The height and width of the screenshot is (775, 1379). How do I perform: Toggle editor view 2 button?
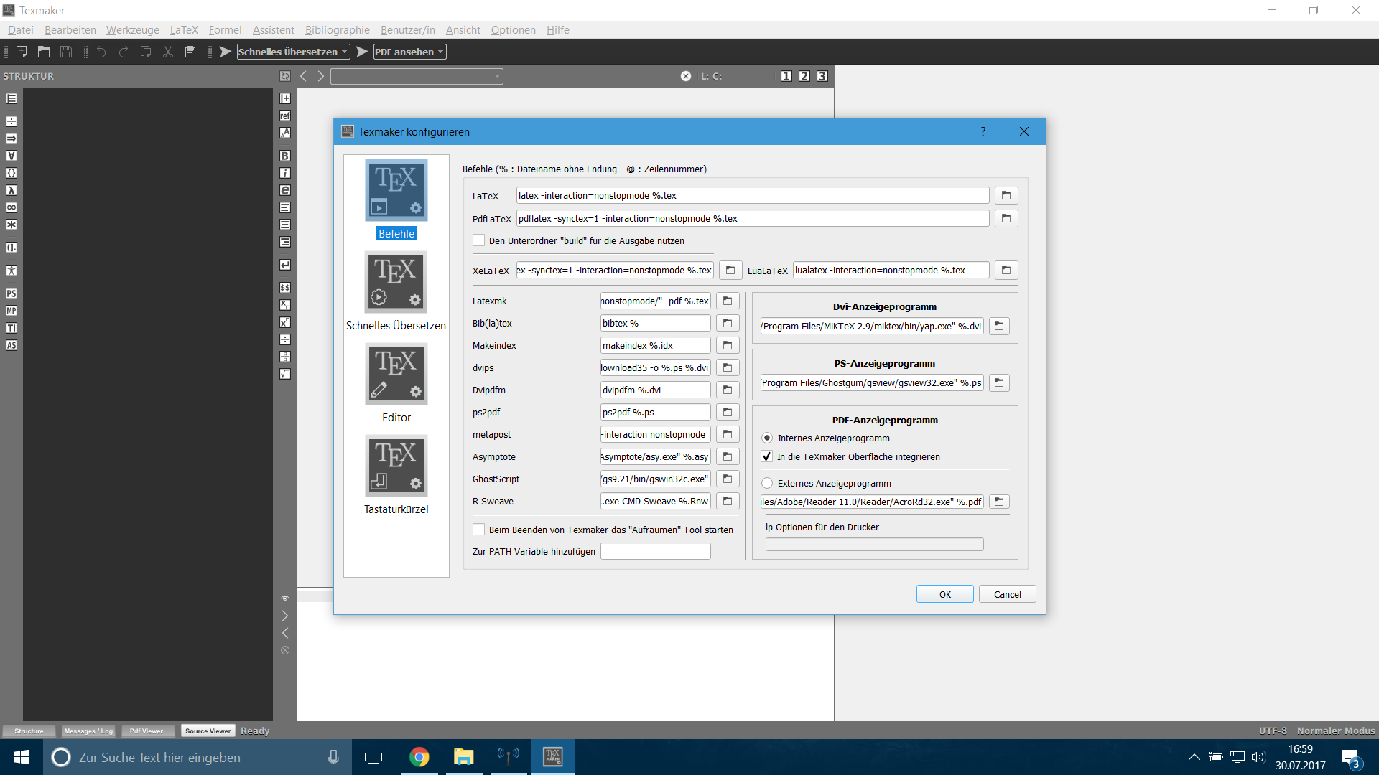pyautogui.click(x=804, y=76)
